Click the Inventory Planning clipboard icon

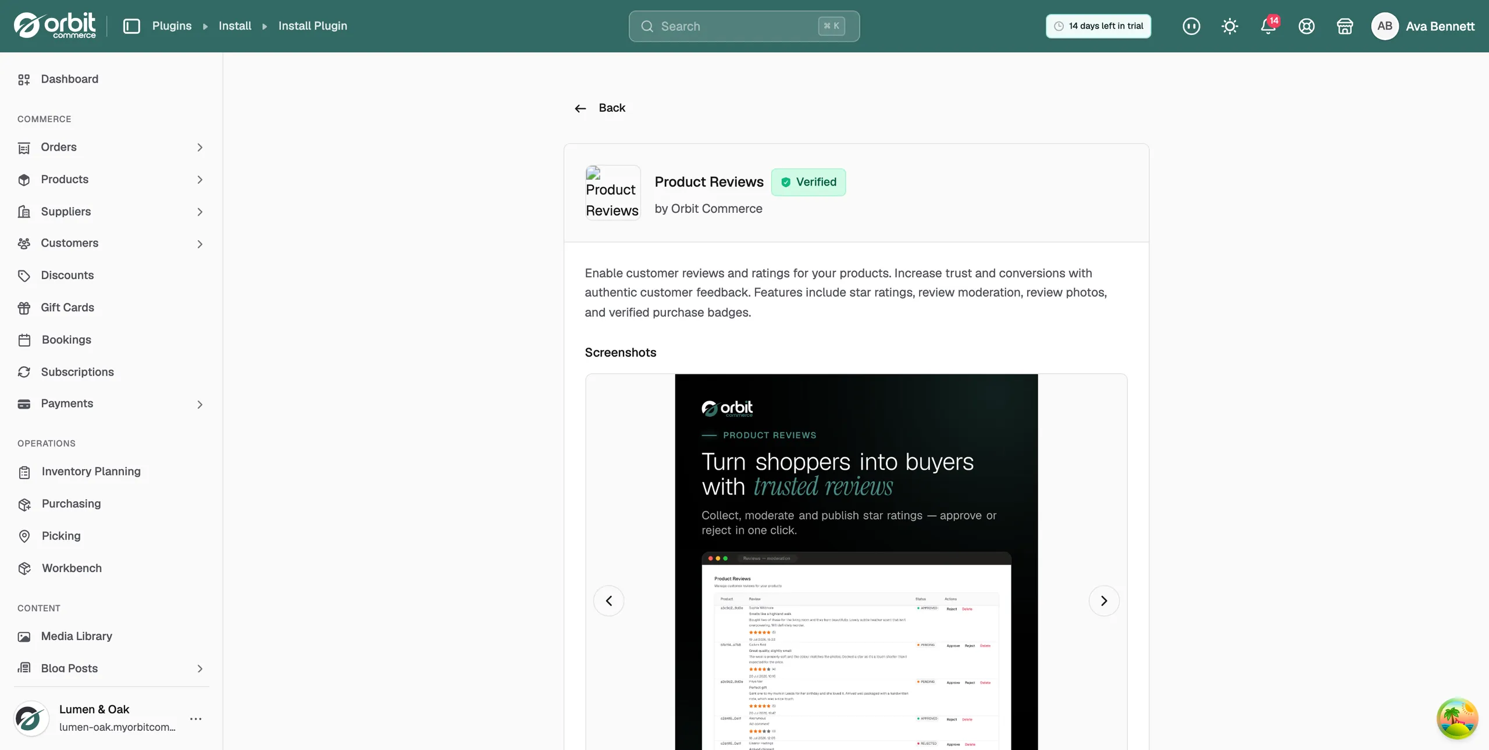pyautogui.click(x=24, y=472)
